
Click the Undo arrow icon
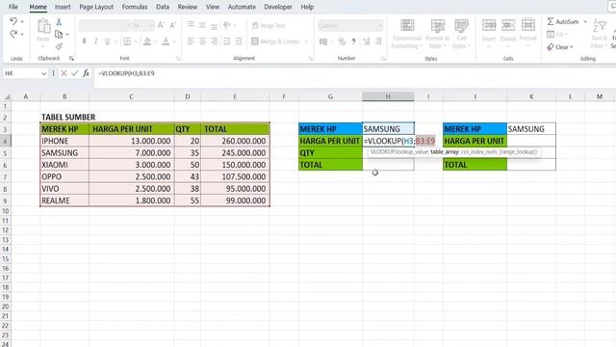click(13, 21)
